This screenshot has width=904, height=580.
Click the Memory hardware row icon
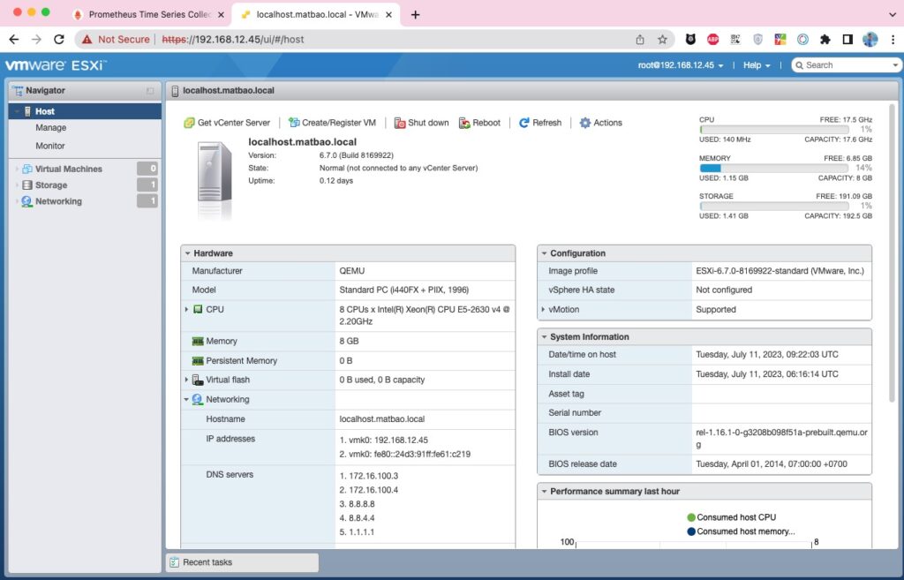click(198, 342)
